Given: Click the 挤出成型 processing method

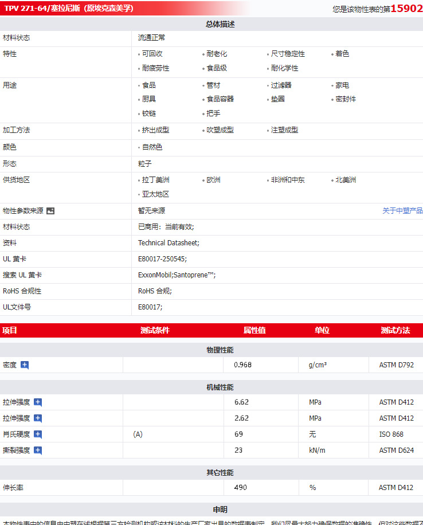Looking at the screenshot, I should (x=155, y=130).
